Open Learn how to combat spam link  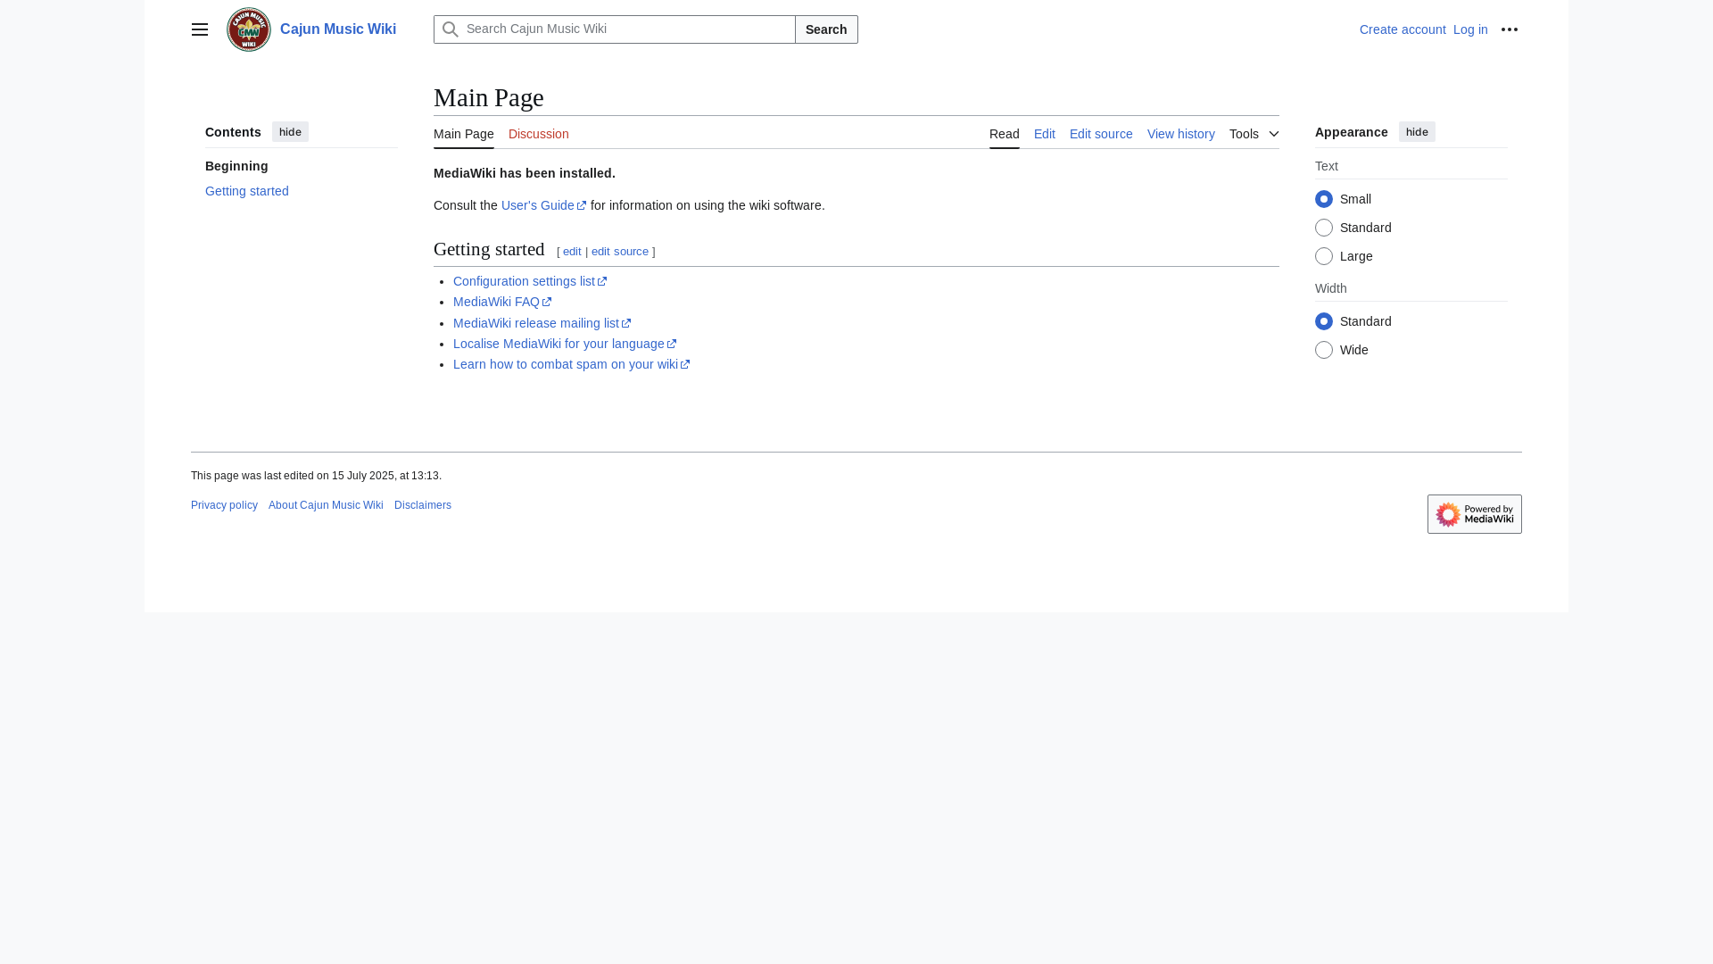click(x=571, y=364)
